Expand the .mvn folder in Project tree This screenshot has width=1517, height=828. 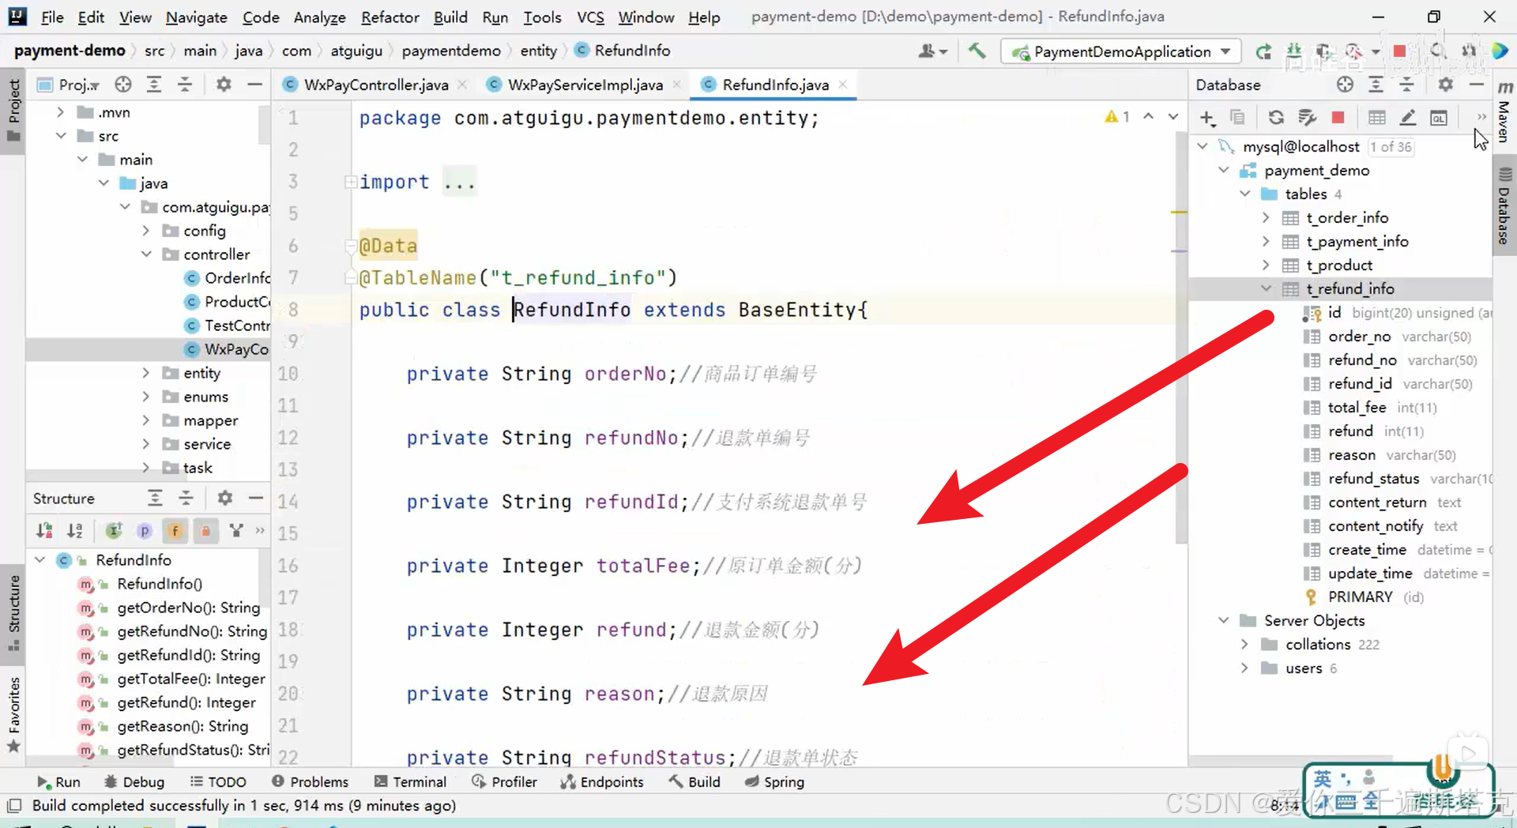tap(61, 112)
